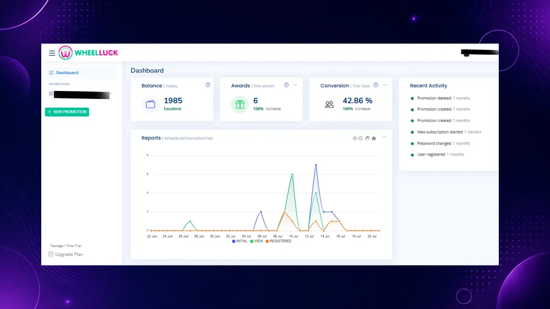This screenshot has width=550, height=309.
Task: Open help for the Balance card
Action: (x=208, y=85)
